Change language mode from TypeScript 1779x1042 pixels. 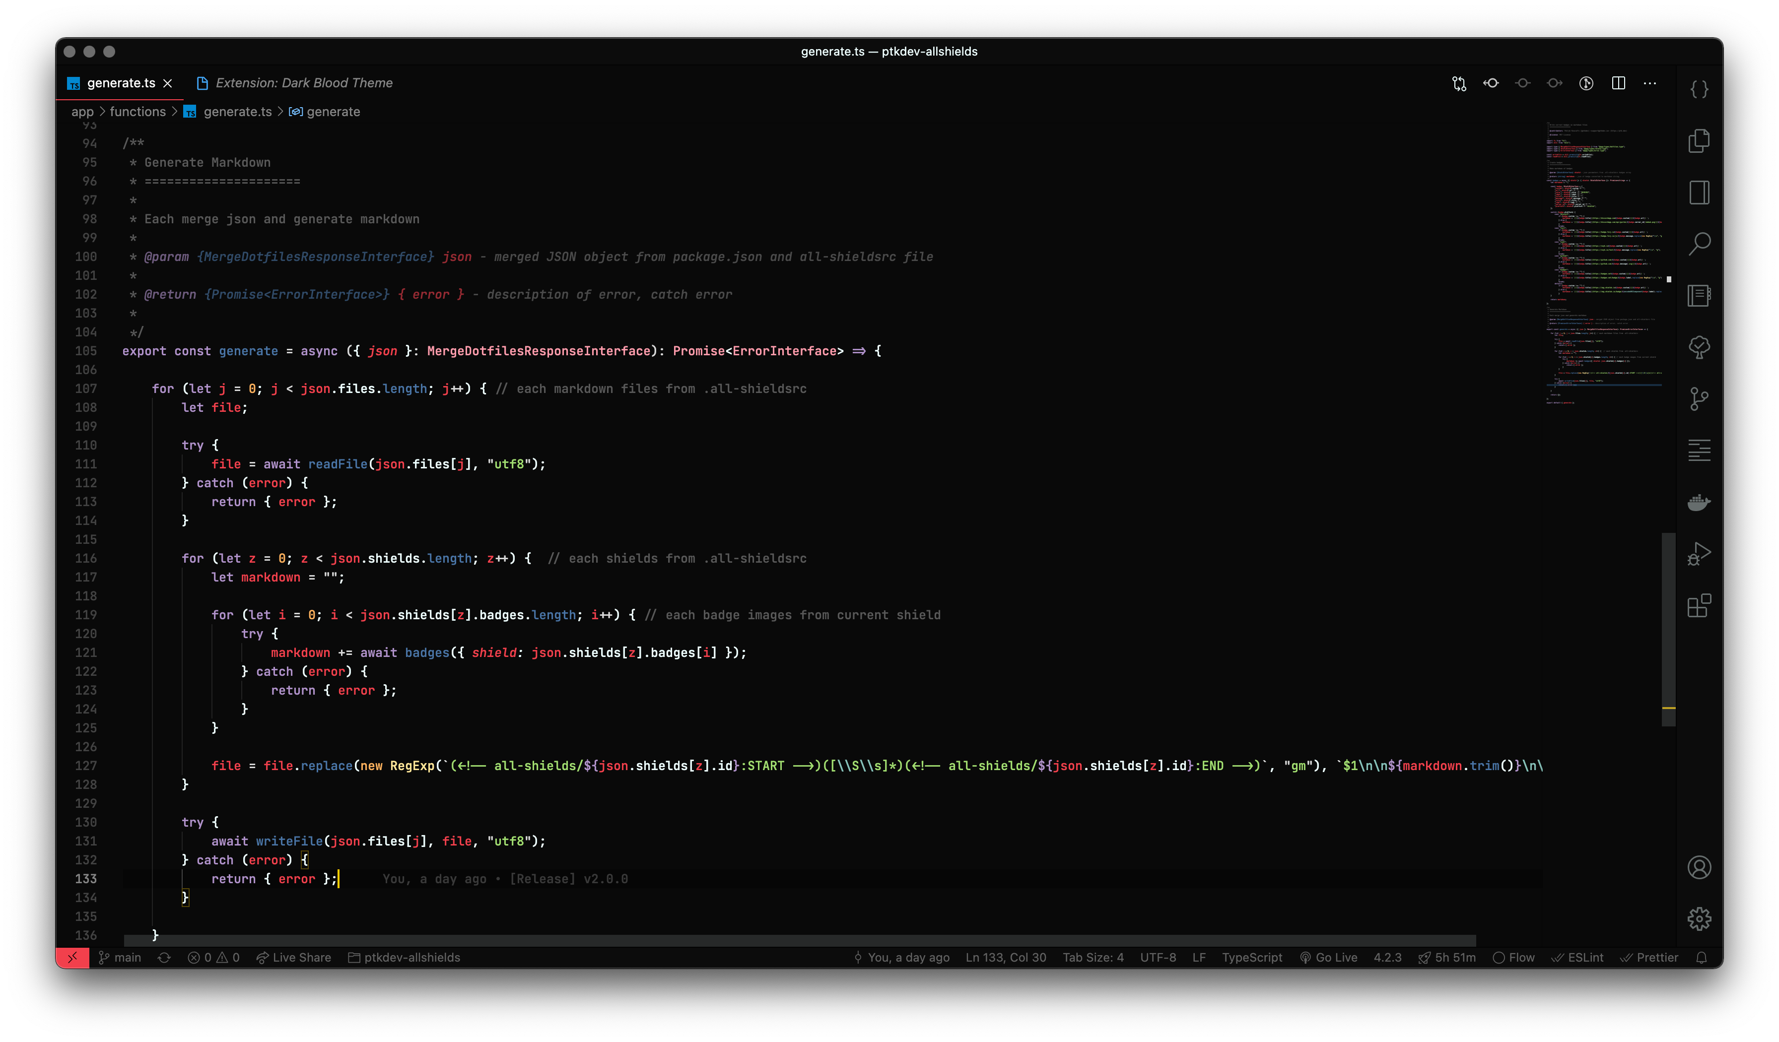click(x=1252, y=957)
